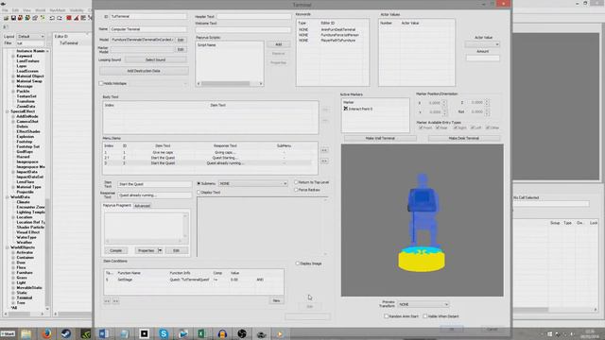Collapse the WorldObjects tree category

click(x=8, y=247)
